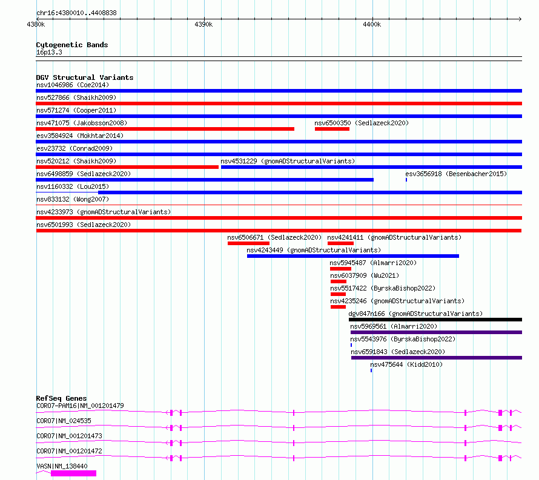Image resolution: width=539 pixels, height=480 pixels.
Task: Click the CORO7|NM_024535 gene label
Action: point(64,421)
